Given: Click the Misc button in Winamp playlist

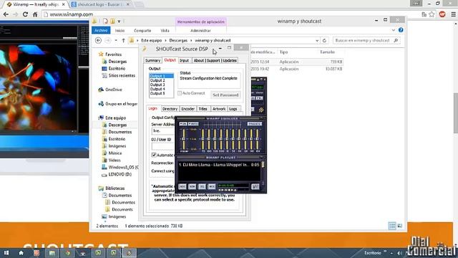Looking at the screenshot, I should (x=212, y=186).
